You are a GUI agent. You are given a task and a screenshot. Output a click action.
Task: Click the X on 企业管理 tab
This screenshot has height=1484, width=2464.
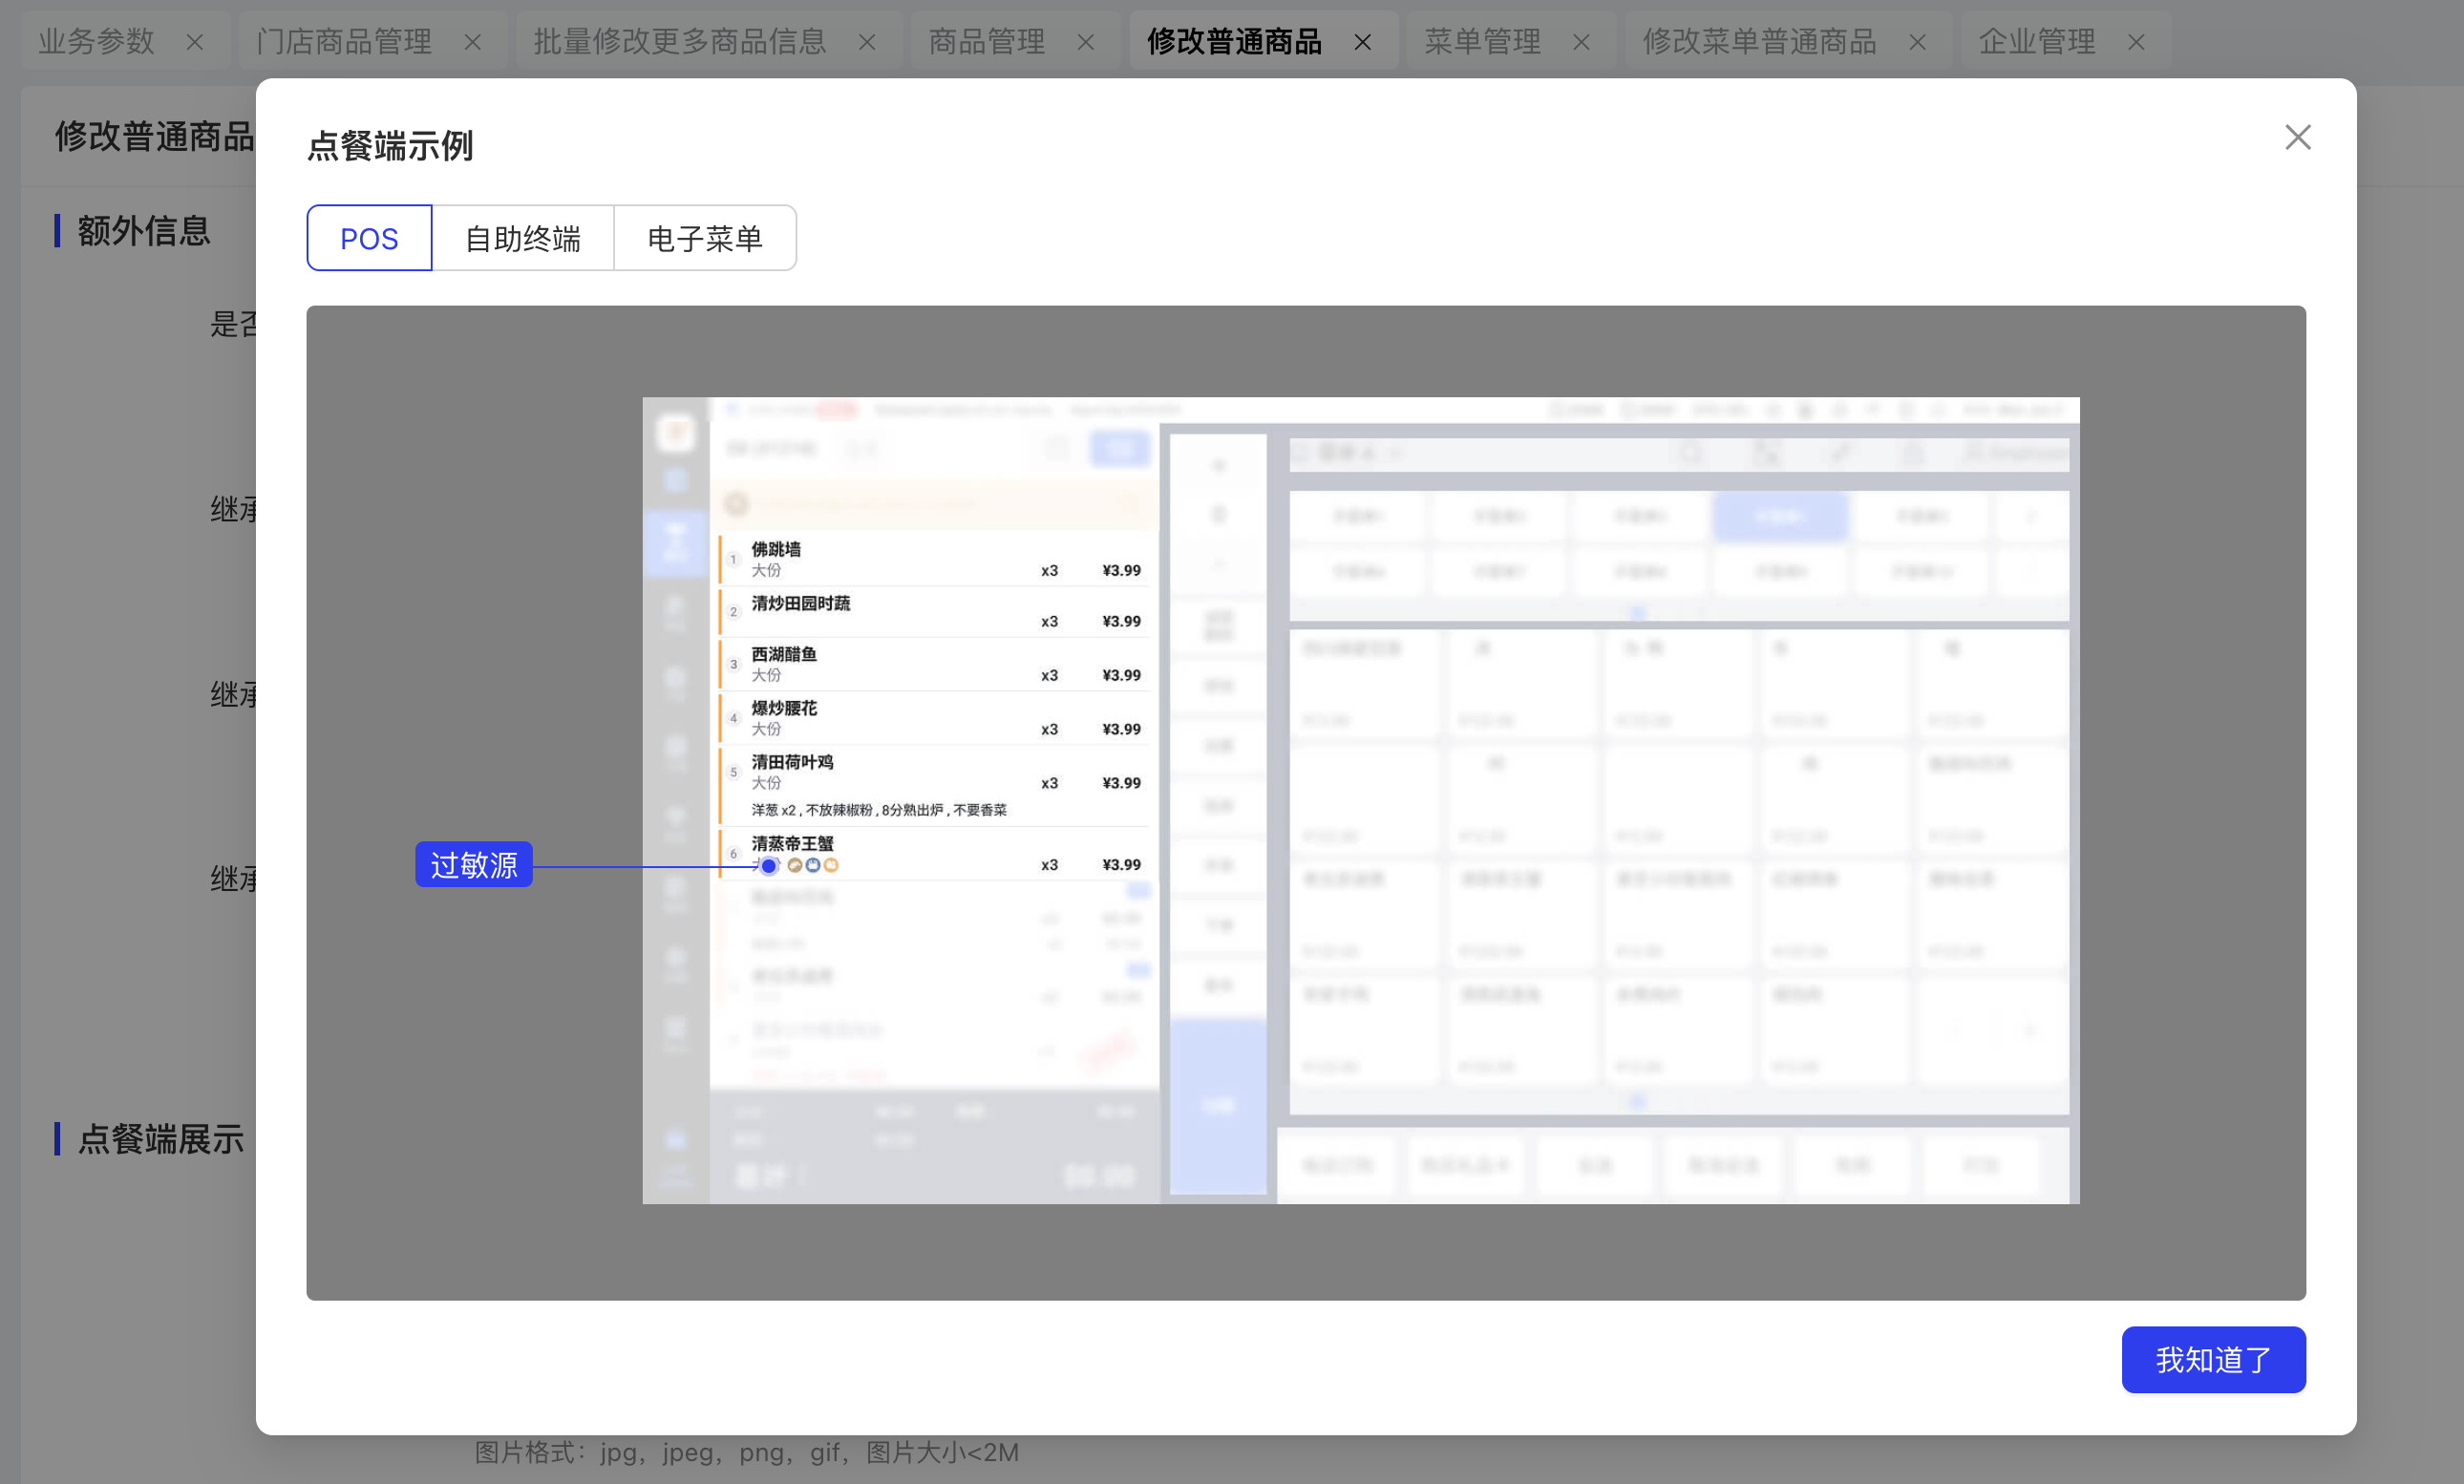(x=2136, y=42)
